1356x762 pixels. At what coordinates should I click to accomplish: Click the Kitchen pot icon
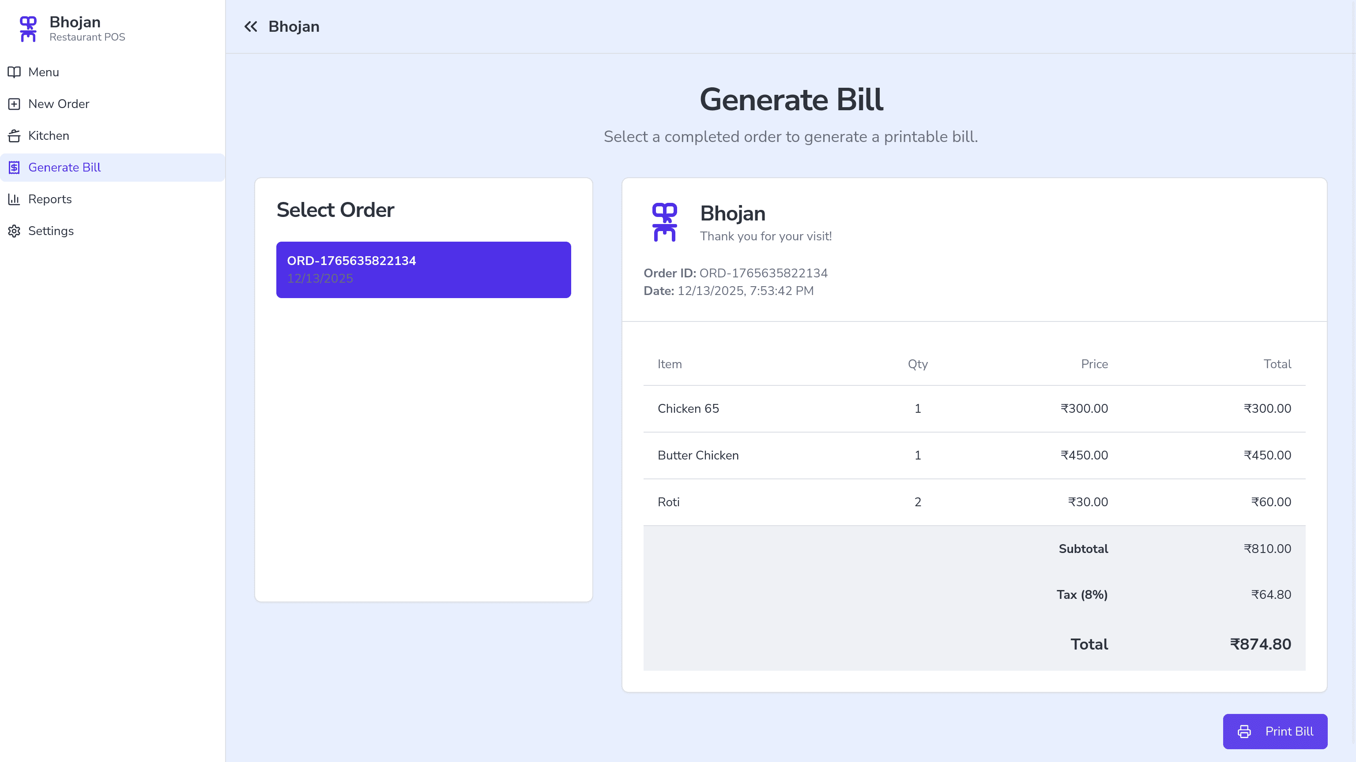(14, 136)
